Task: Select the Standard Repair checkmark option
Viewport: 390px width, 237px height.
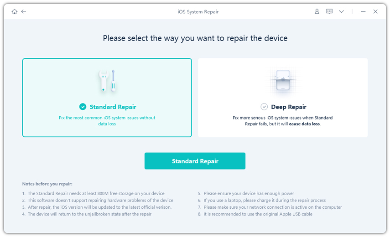Action: [83, 107]
